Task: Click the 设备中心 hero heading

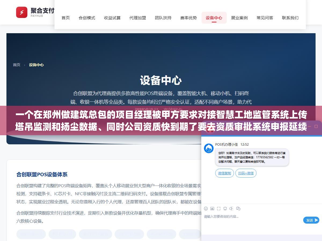Action: [161, 80]
